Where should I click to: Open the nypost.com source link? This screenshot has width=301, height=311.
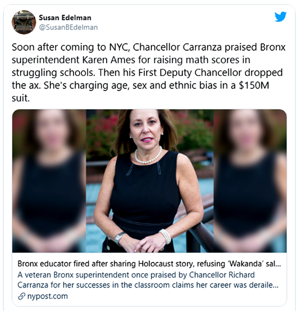pos(48,296)
